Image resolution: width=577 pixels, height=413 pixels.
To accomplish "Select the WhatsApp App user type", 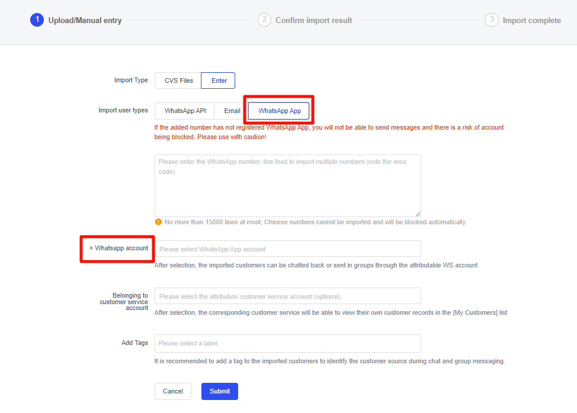I will click(279, 111).
